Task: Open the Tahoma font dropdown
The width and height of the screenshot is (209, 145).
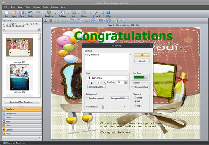Action: tap(108, 78)
